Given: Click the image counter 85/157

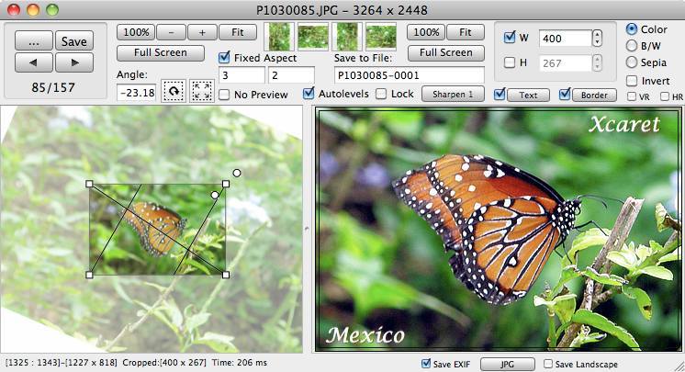Looking at the screenshot, I should (x=53, y=87).
